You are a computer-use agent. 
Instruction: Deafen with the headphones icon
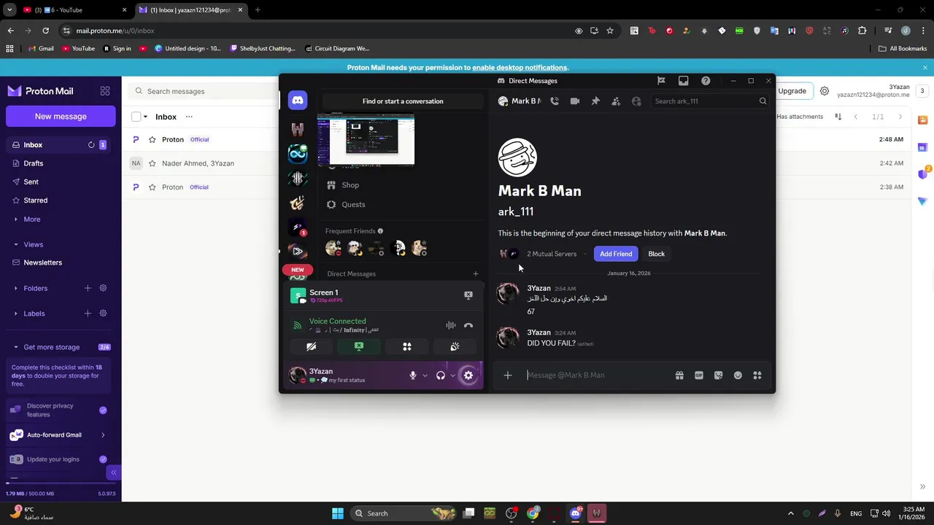tap(441, 376)
